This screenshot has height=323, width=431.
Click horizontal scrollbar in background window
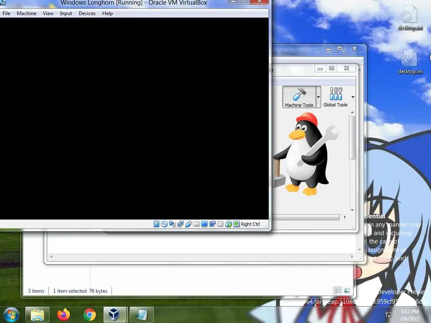[x=201, y=257]
